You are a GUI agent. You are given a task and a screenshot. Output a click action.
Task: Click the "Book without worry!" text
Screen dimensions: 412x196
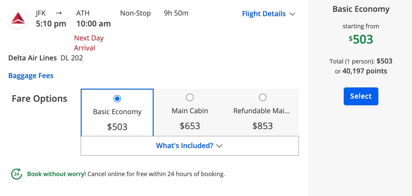[x=56, y=174]
